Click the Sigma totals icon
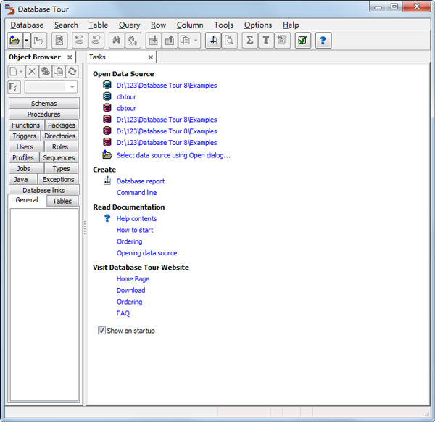Screen dimensions: 435x422 [250, 41]
